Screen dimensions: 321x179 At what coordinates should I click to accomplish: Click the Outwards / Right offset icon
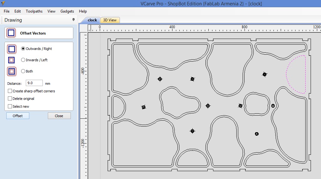[11, 49]
